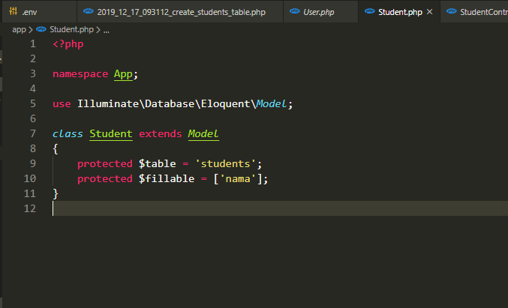
Task: Click the 'extends' keyword
Action: pyautogui.click(x=161, y=133)
